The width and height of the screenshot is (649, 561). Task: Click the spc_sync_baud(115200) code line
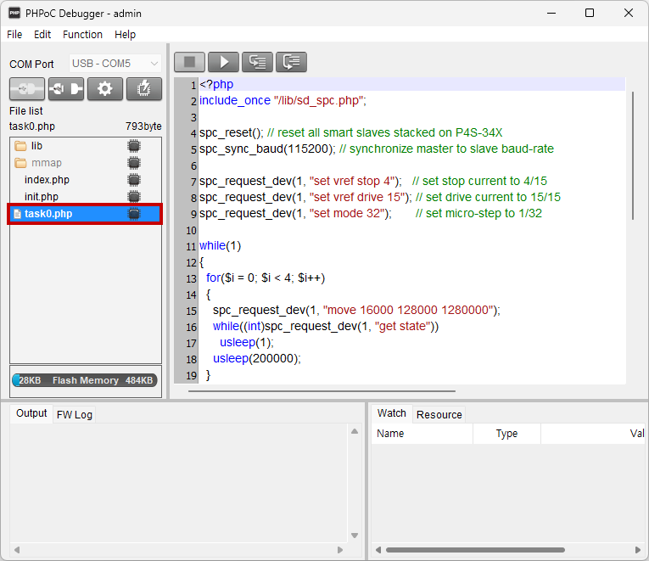pyautogui.click(x=377, y=149)
